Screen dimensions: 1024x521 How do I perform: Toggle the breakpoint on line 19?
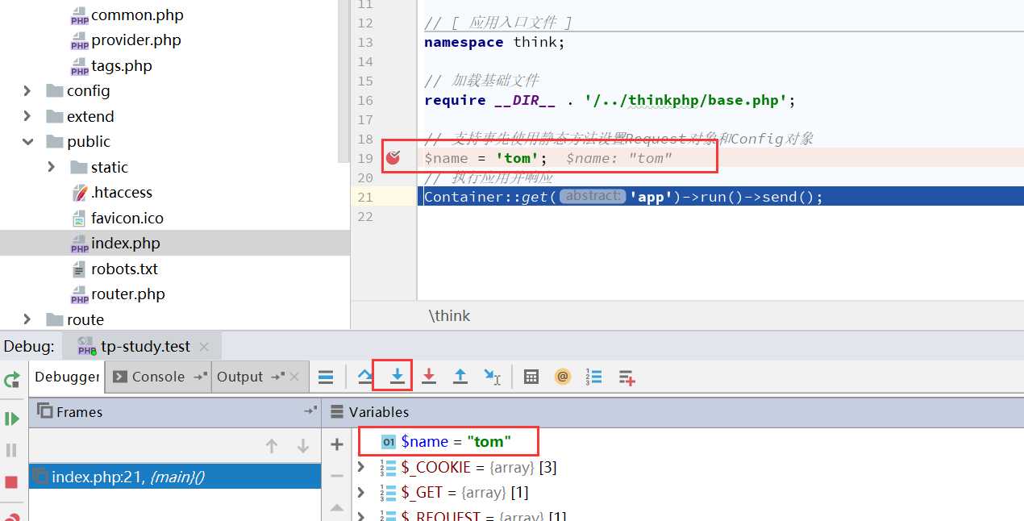coord(393,158)
